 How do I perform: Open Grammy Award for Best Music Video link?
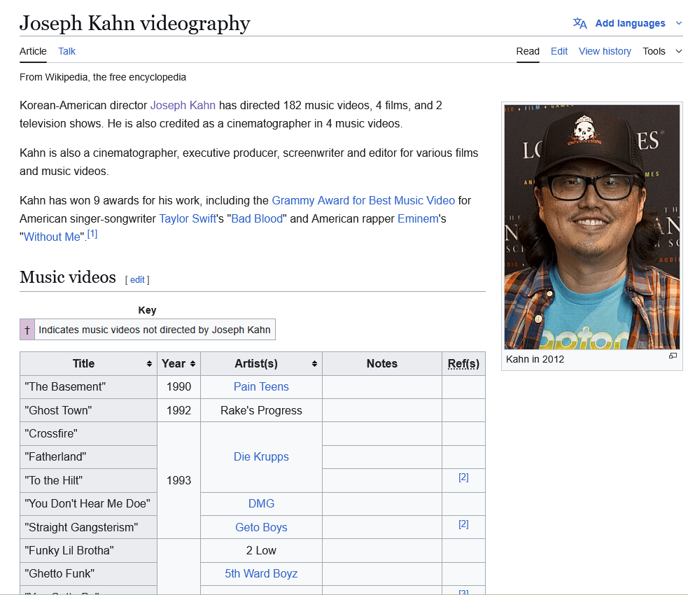pyautogui.click(x=363, y=200)
